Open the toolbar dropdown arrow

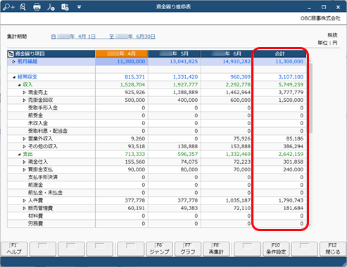pos(79,7)
